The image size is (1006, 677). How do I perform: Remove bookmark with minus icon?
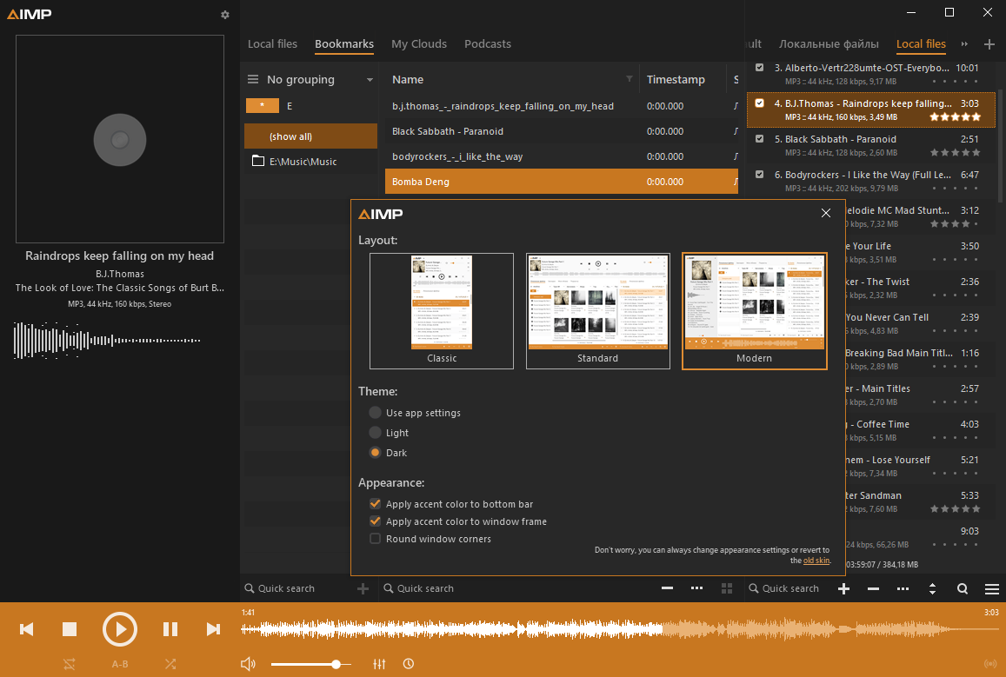coord(667,587)
